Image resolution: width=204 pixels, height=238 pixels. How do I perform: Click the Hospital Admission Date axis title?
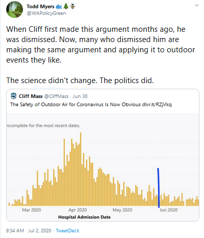pos(84,217)
